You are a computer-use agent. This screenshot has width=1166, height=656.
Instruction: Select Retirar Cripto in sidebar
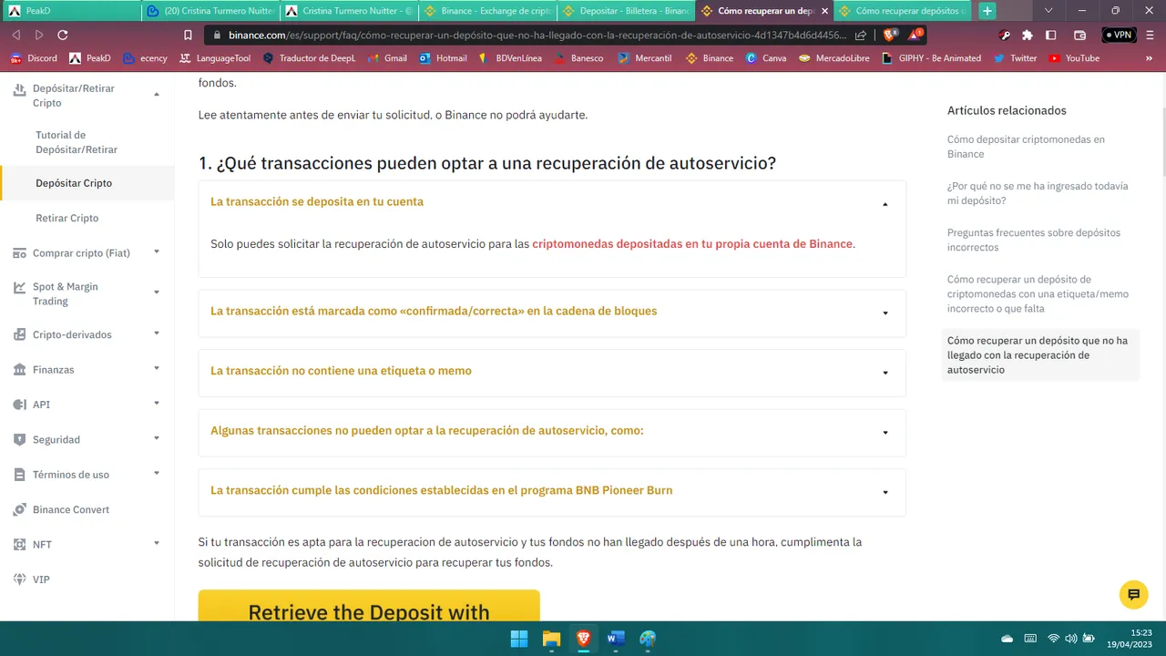(x=67, y=219)
